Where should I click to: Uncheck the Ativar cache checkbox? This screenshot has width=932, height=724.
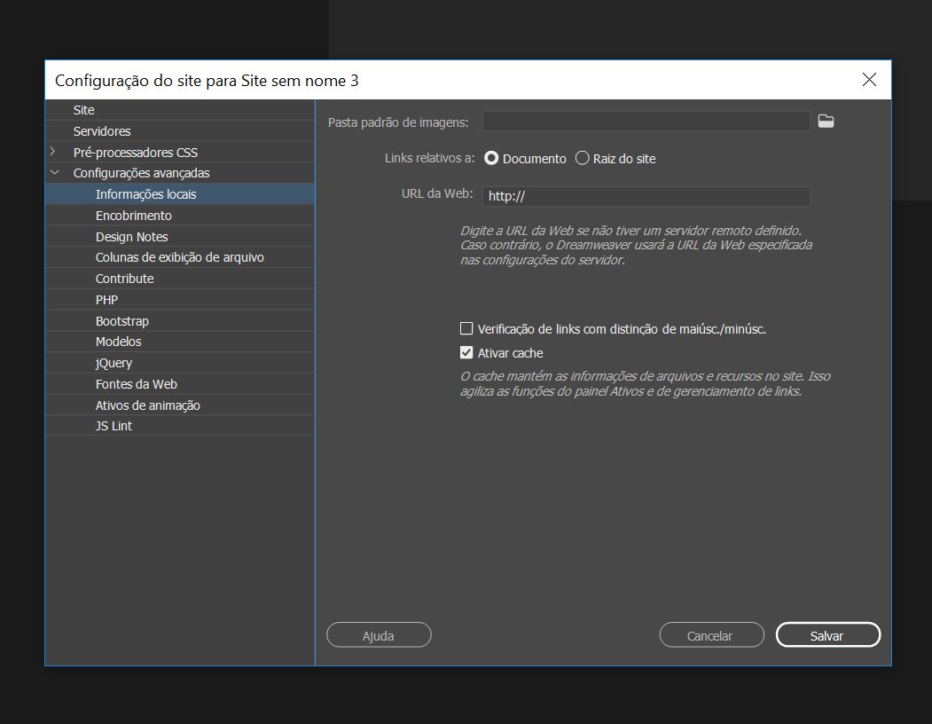click(x=466, y=353)
